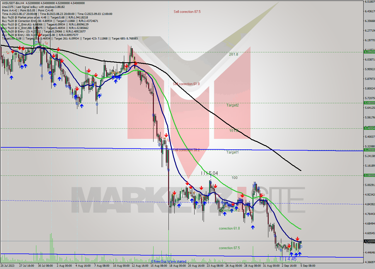Click the 5.80024 price axis value

click(370, 88)
